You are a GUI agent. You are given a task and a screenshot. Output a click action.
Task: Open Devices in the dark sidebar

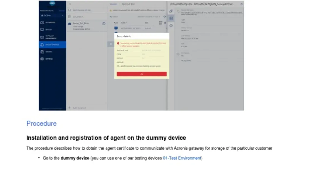tap(52, 30)
